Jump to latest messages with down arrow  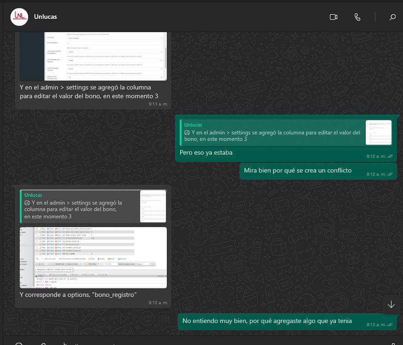[x=391, y=304]
